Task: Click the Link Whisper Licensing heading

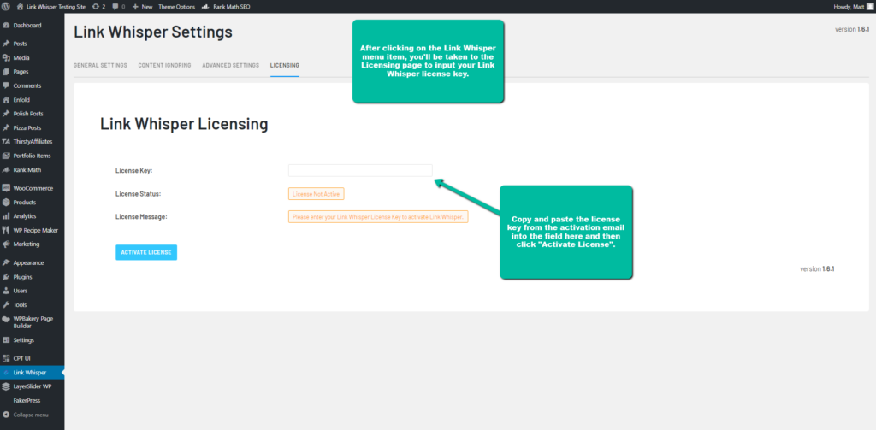Action: point(185,124)
